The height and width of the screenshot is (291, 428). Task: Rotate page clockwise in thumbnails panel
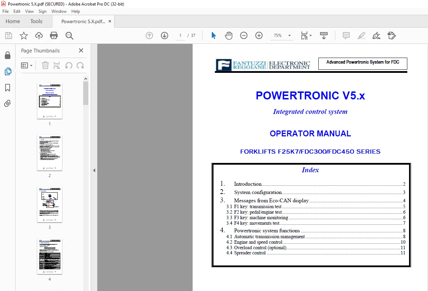point(80,65)
